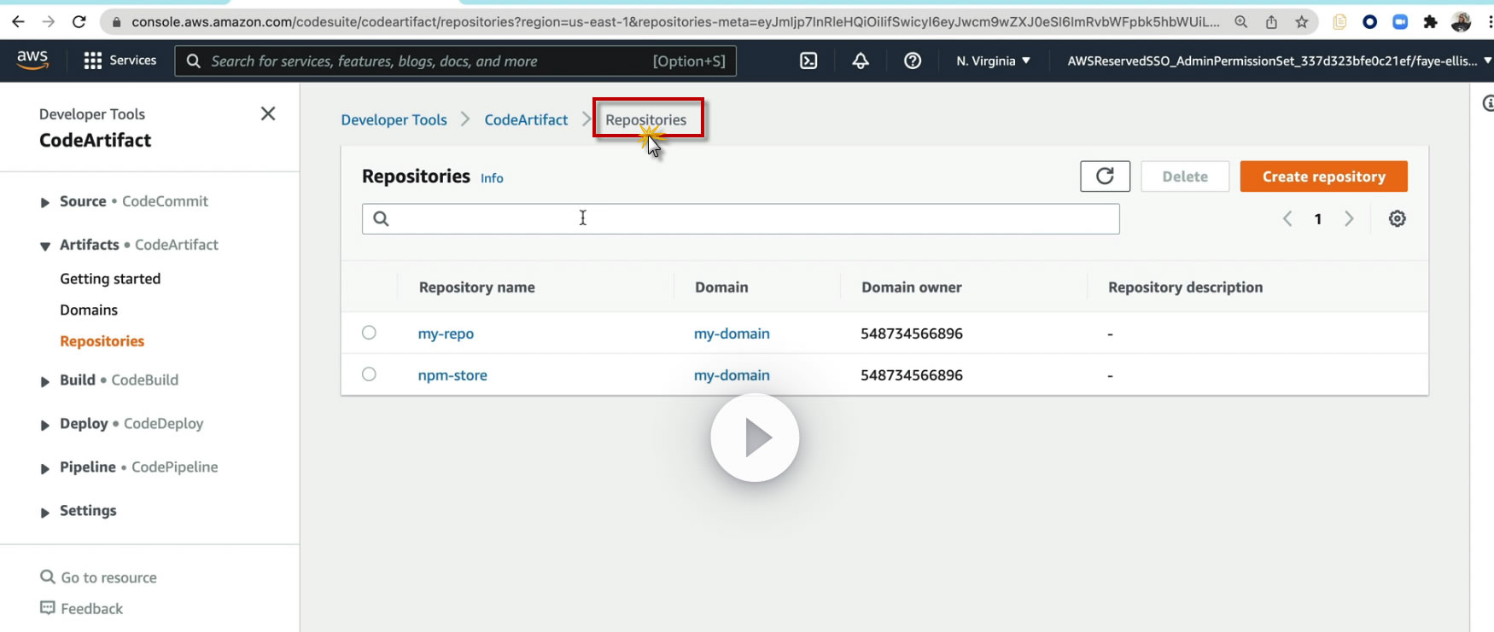The image size is (1494, 632).
Task: Close the Developer Tools side navigation
Action: click(268, 113)
